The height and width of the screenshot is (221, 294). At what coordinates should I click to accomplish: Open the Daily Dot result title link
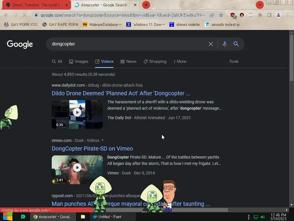coord(121,94)
